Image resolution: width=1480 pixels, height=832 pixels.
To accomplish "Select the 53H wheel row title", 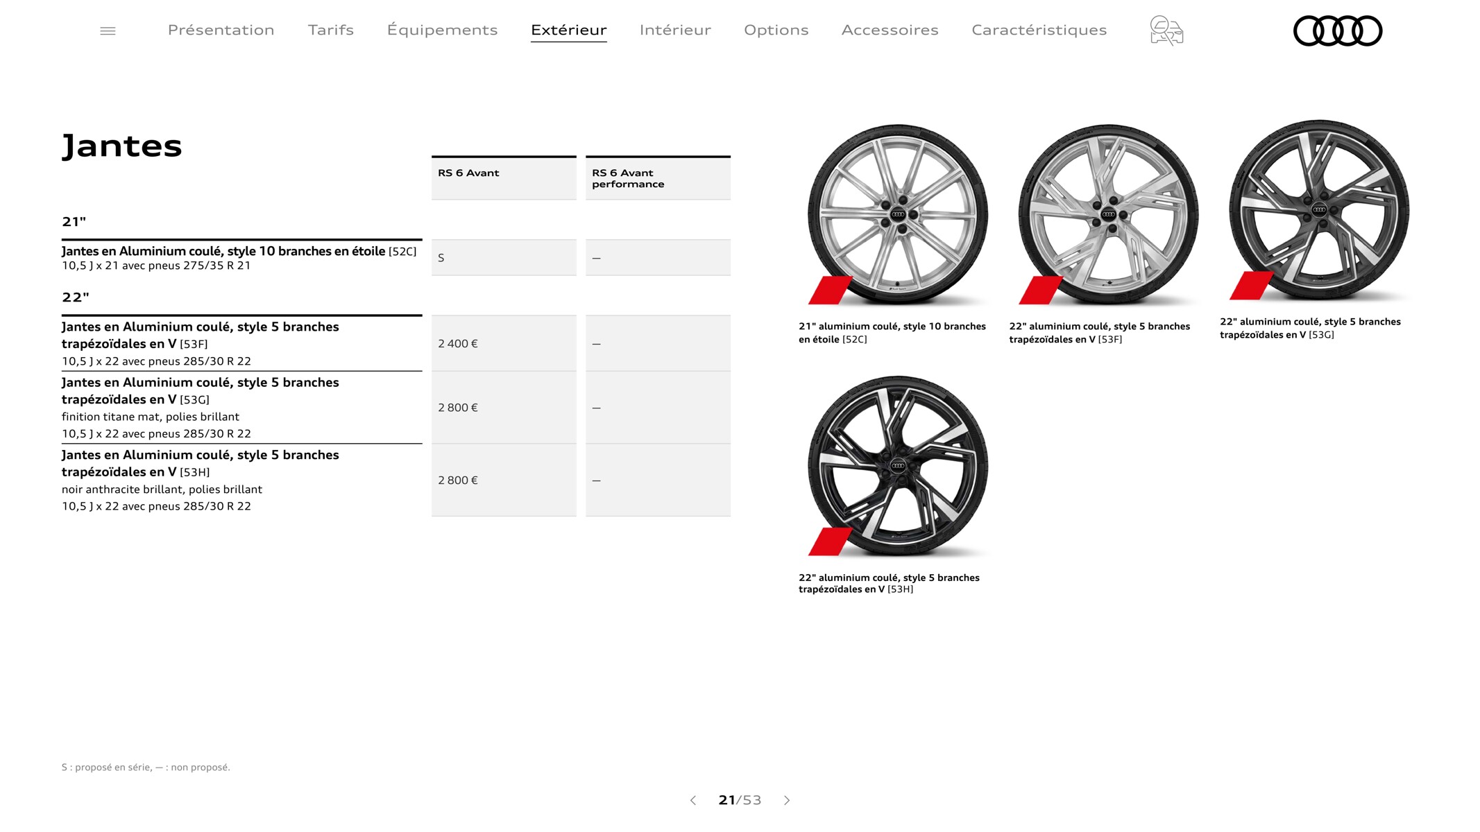I will pos(201,463).
